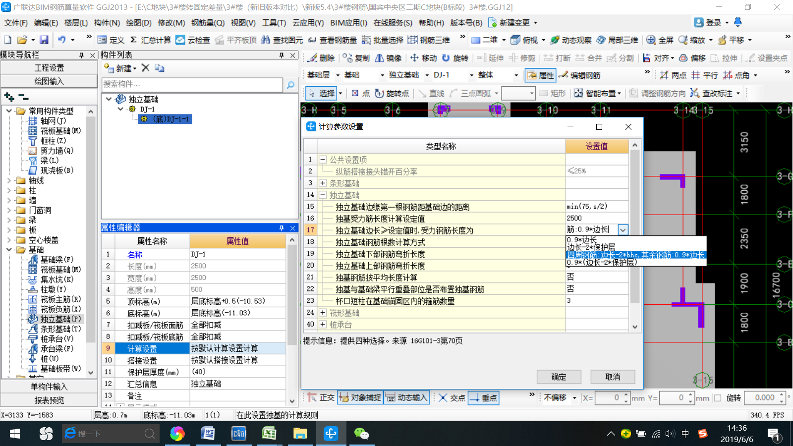
Task: Select the 删除 delete tool
Action: (x=321, y=58)
